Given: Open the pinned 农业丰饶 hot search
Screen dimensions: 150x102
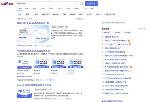Looking at the screenshot, I should pyautogui.click(x=111, y=37).
